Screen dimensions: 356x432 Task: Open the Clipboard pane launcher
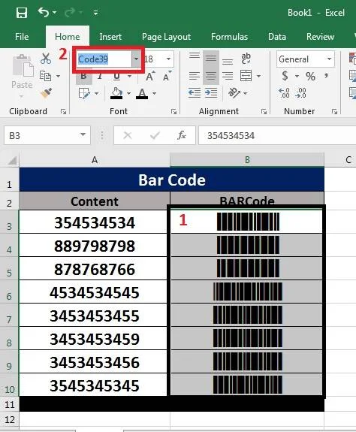(63, 111)
